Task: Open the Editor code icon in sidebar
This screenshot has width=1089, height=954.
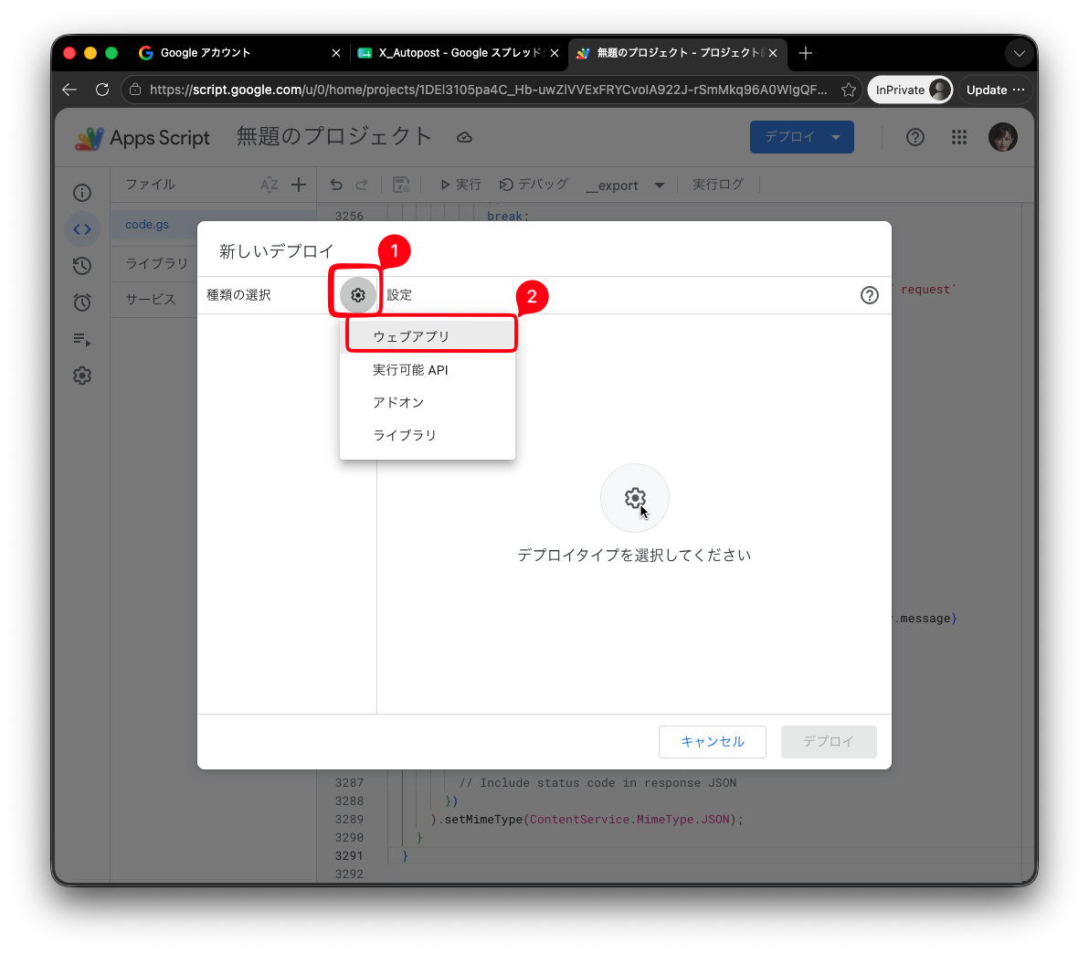Action: point(82,229)
